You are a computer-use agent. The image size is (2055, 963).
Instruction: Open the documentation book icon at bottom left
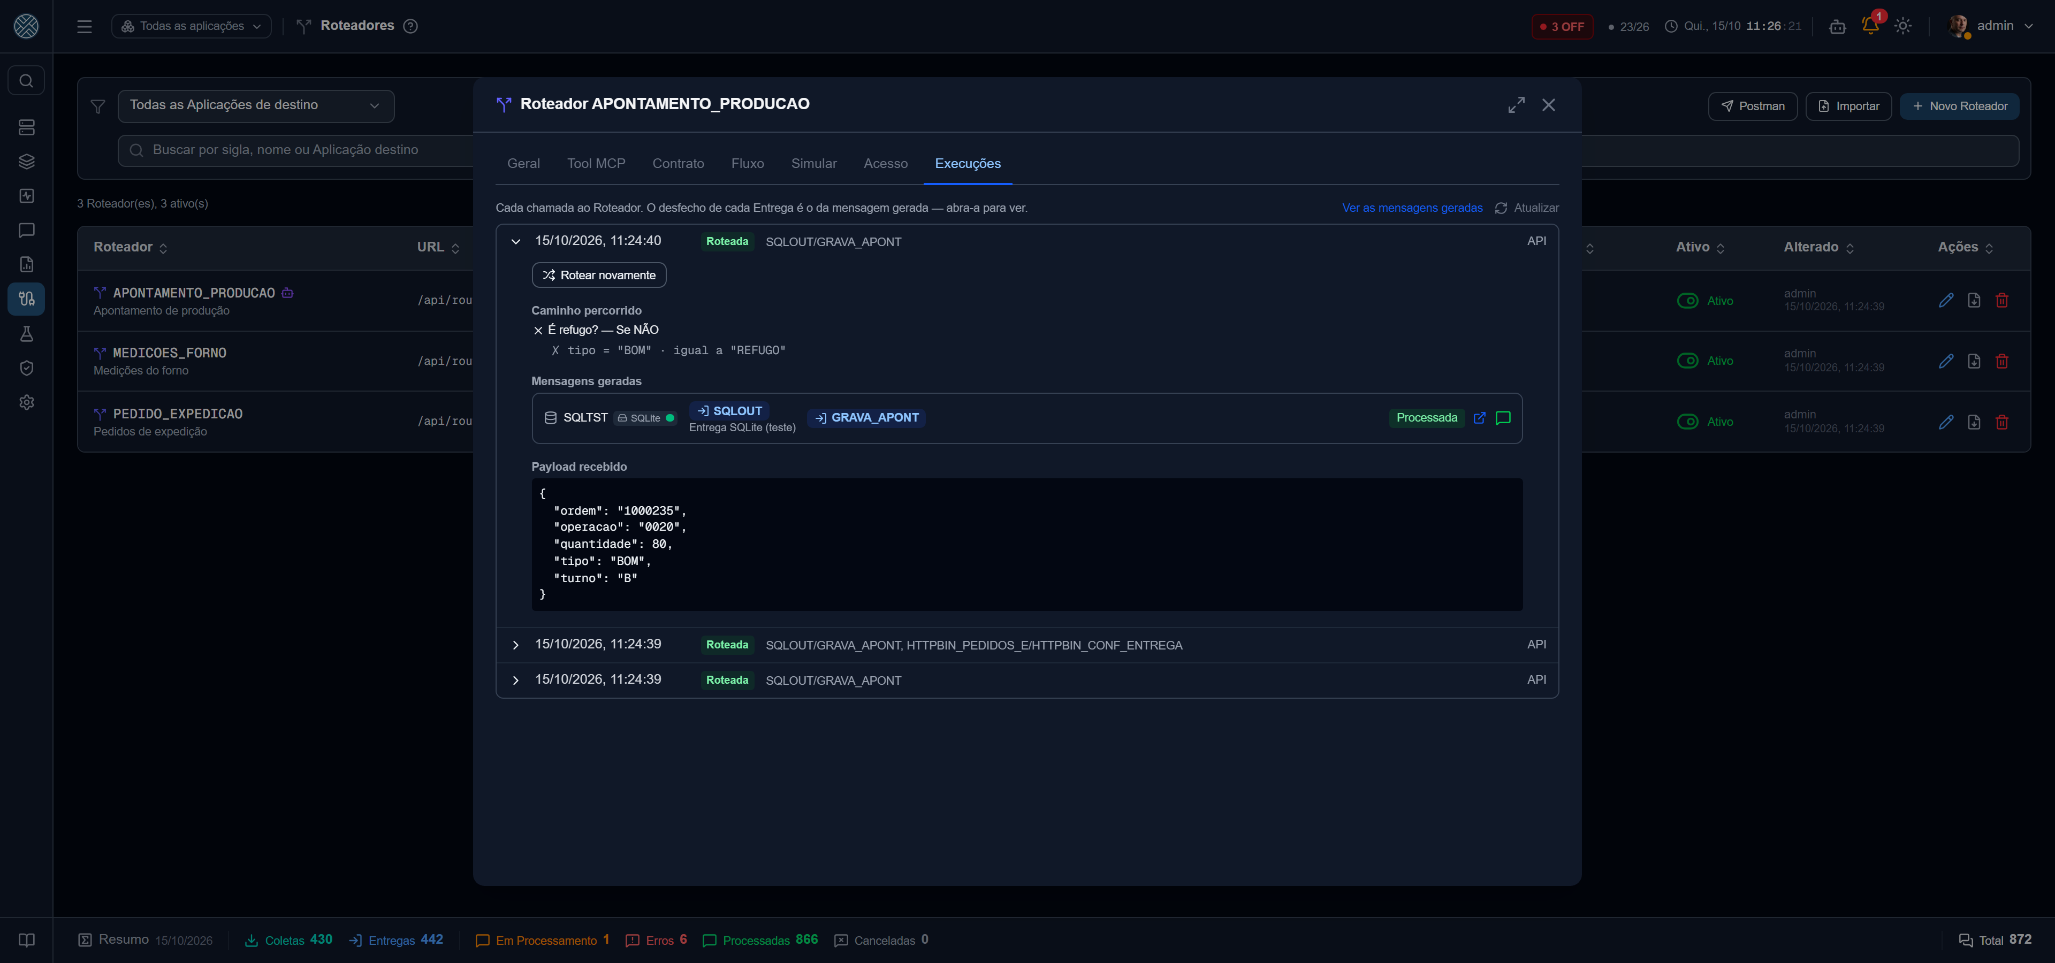point(26,940)
